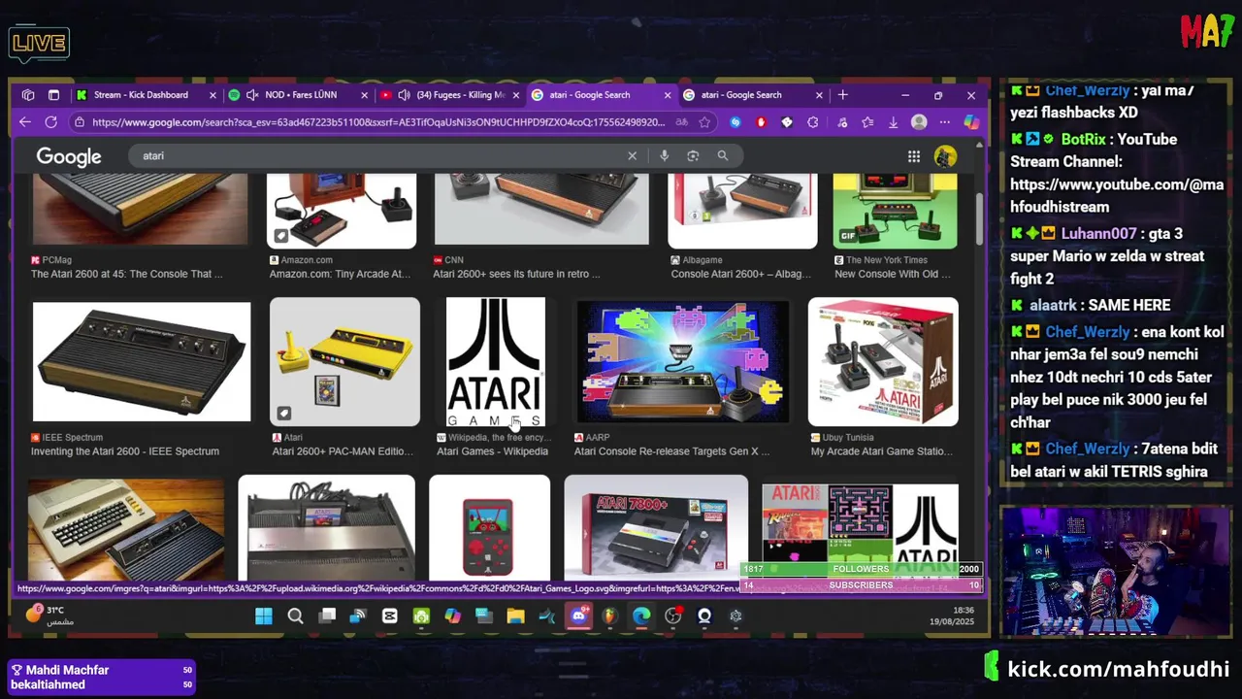Open CNN 'Atari 2600+ sees its future' link

click(x=516, y=274)
